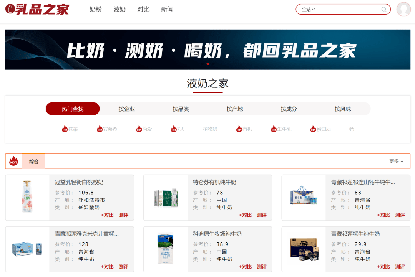This screenshot has height=277, width=415.
Task: Click the price 38.9
Action: click(x=222, y=244)
